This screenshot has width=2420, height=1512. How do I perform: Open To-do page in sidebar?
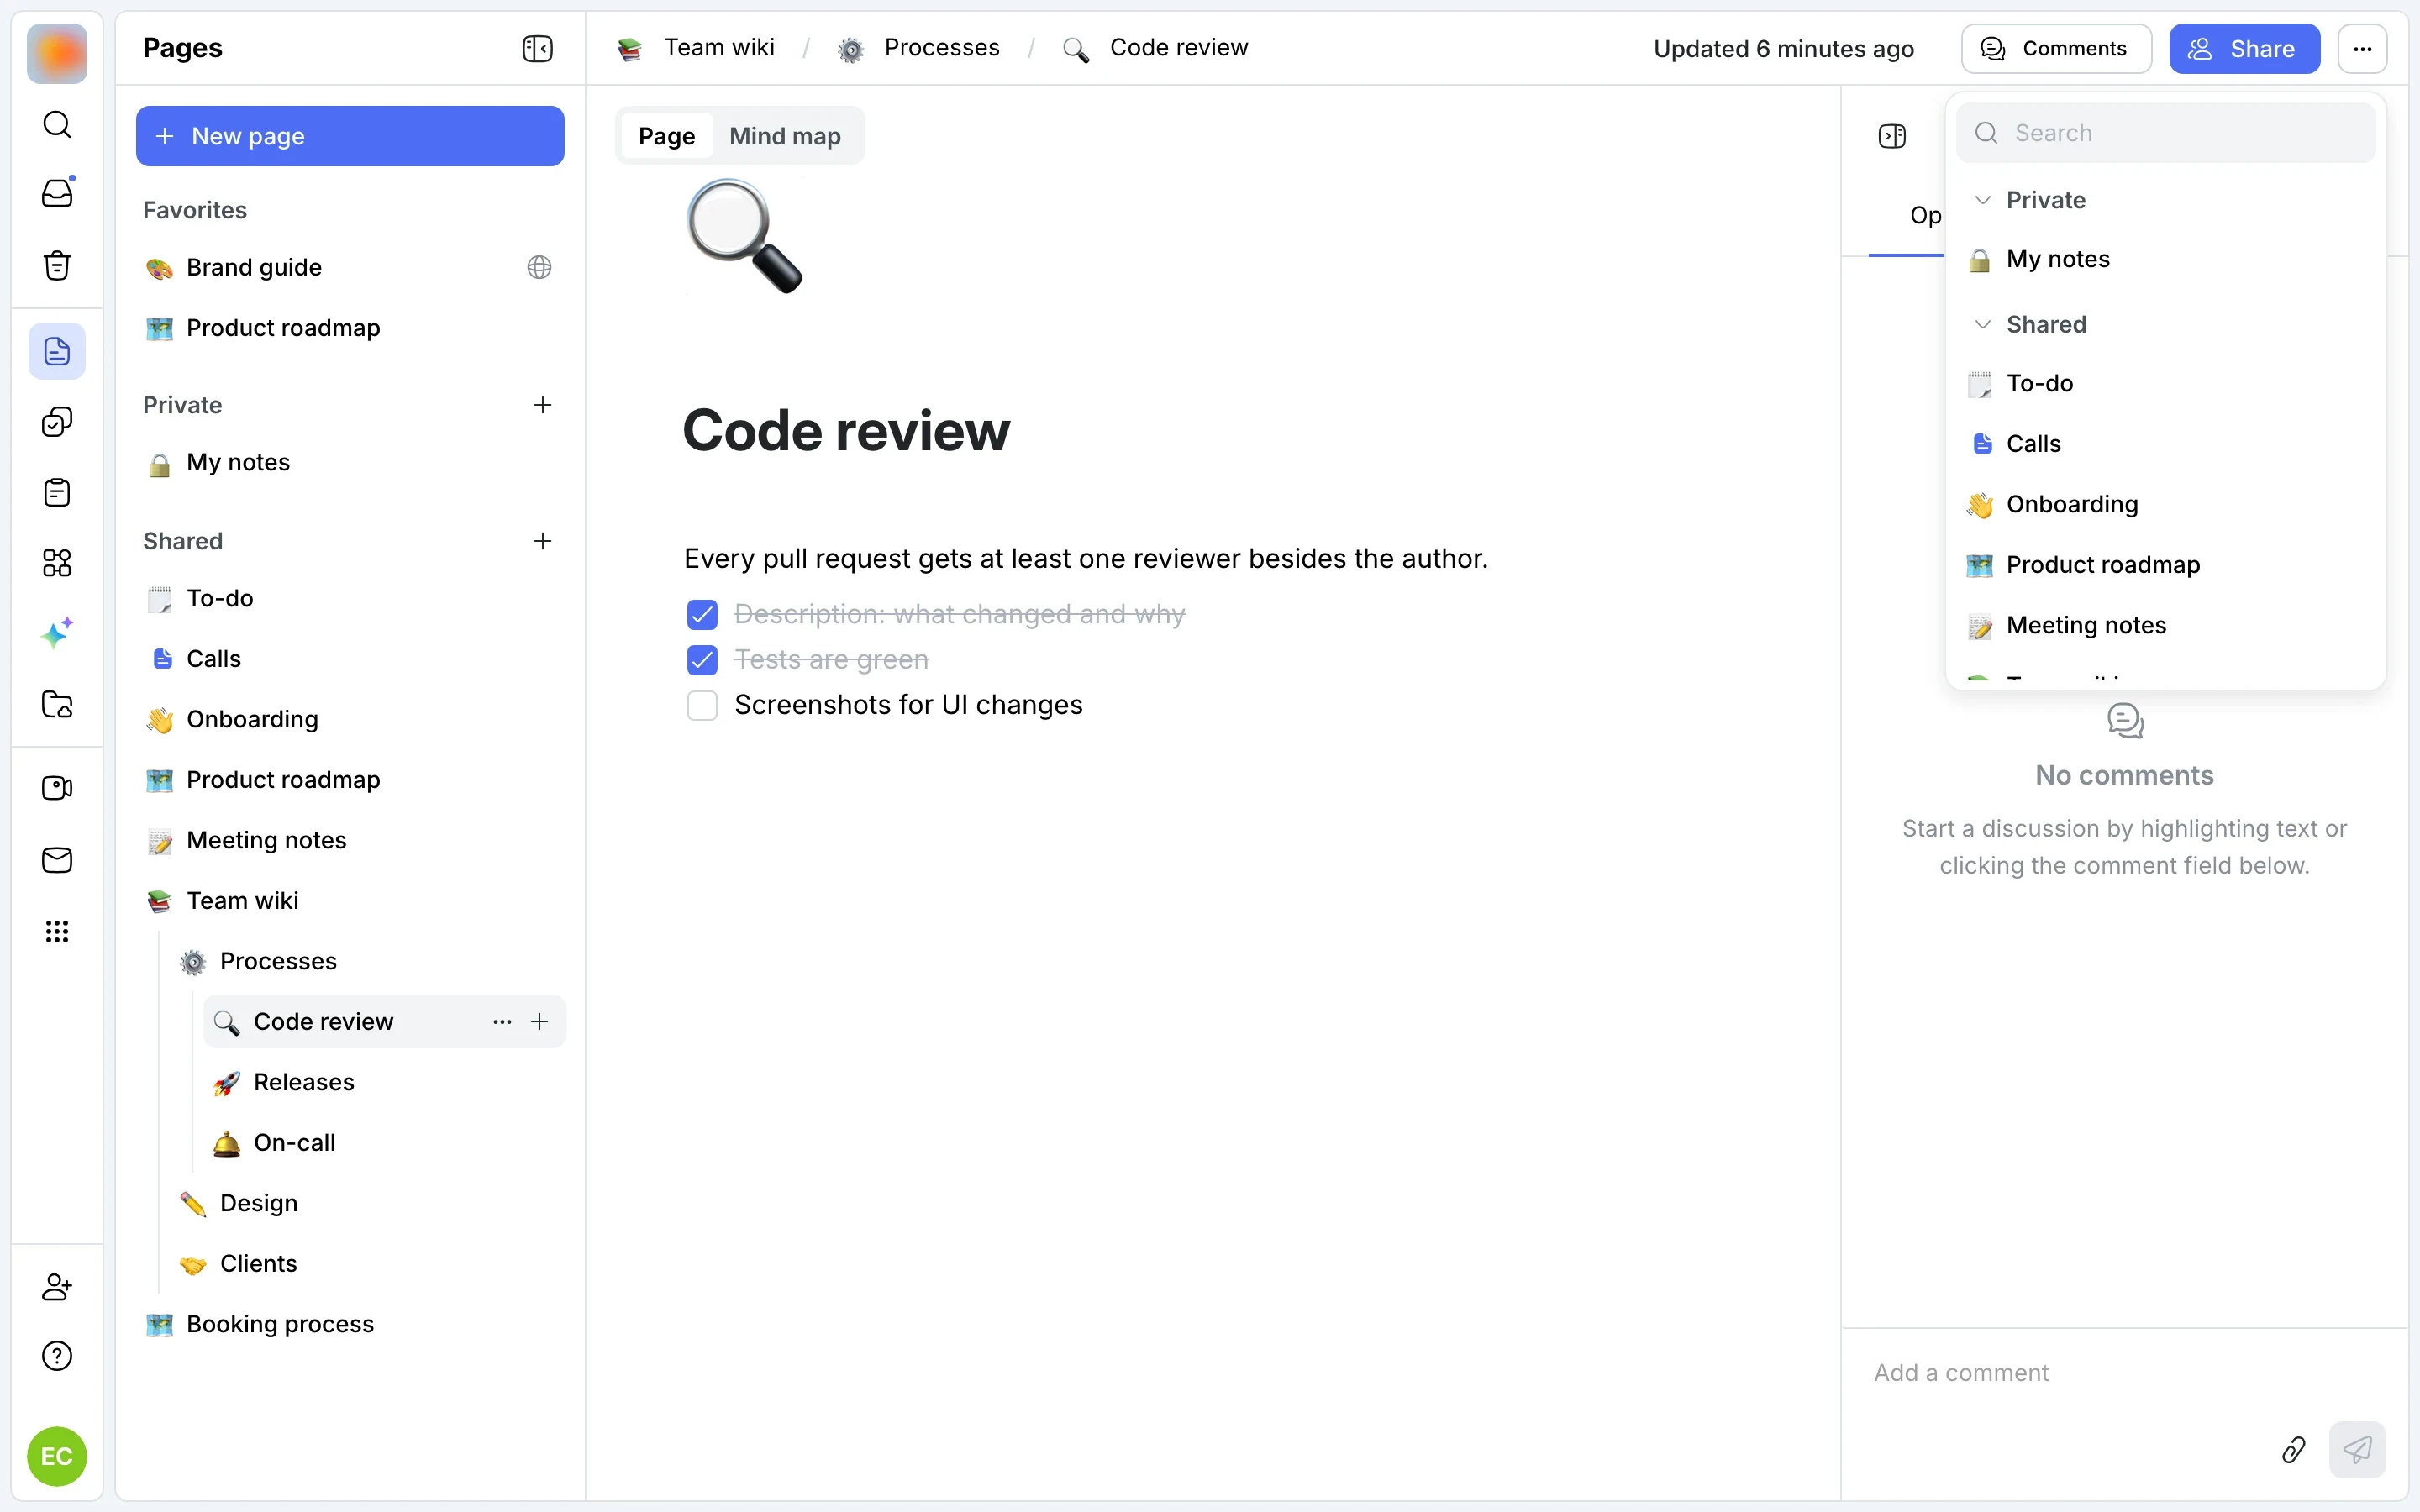(x=350, y=598)
